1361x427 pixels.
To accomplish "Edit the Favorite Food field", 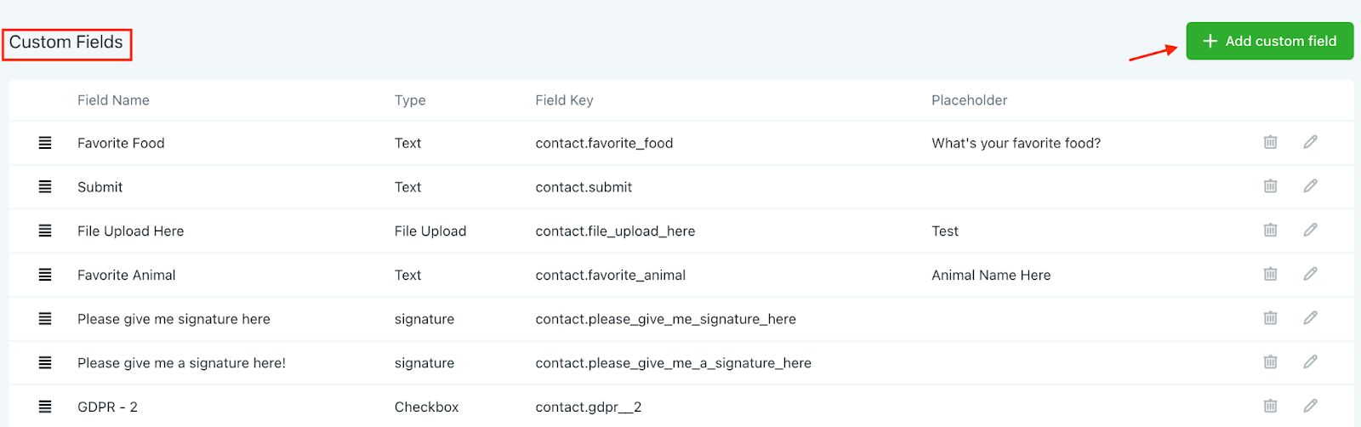I will 1310,142.
